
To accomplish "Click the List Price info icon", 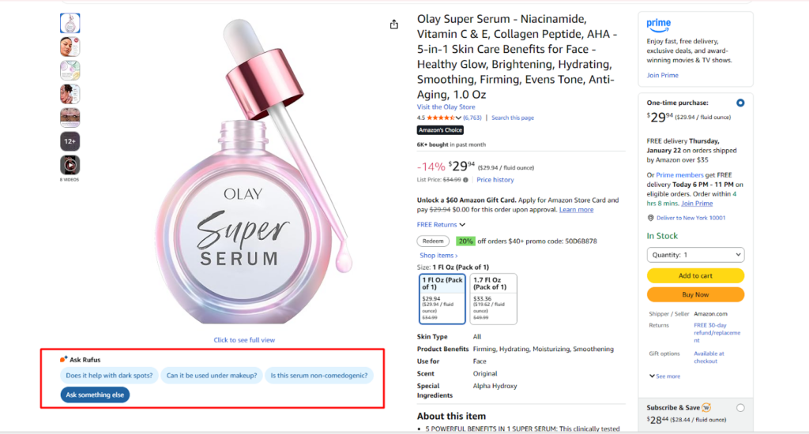I will coord(466,180).
